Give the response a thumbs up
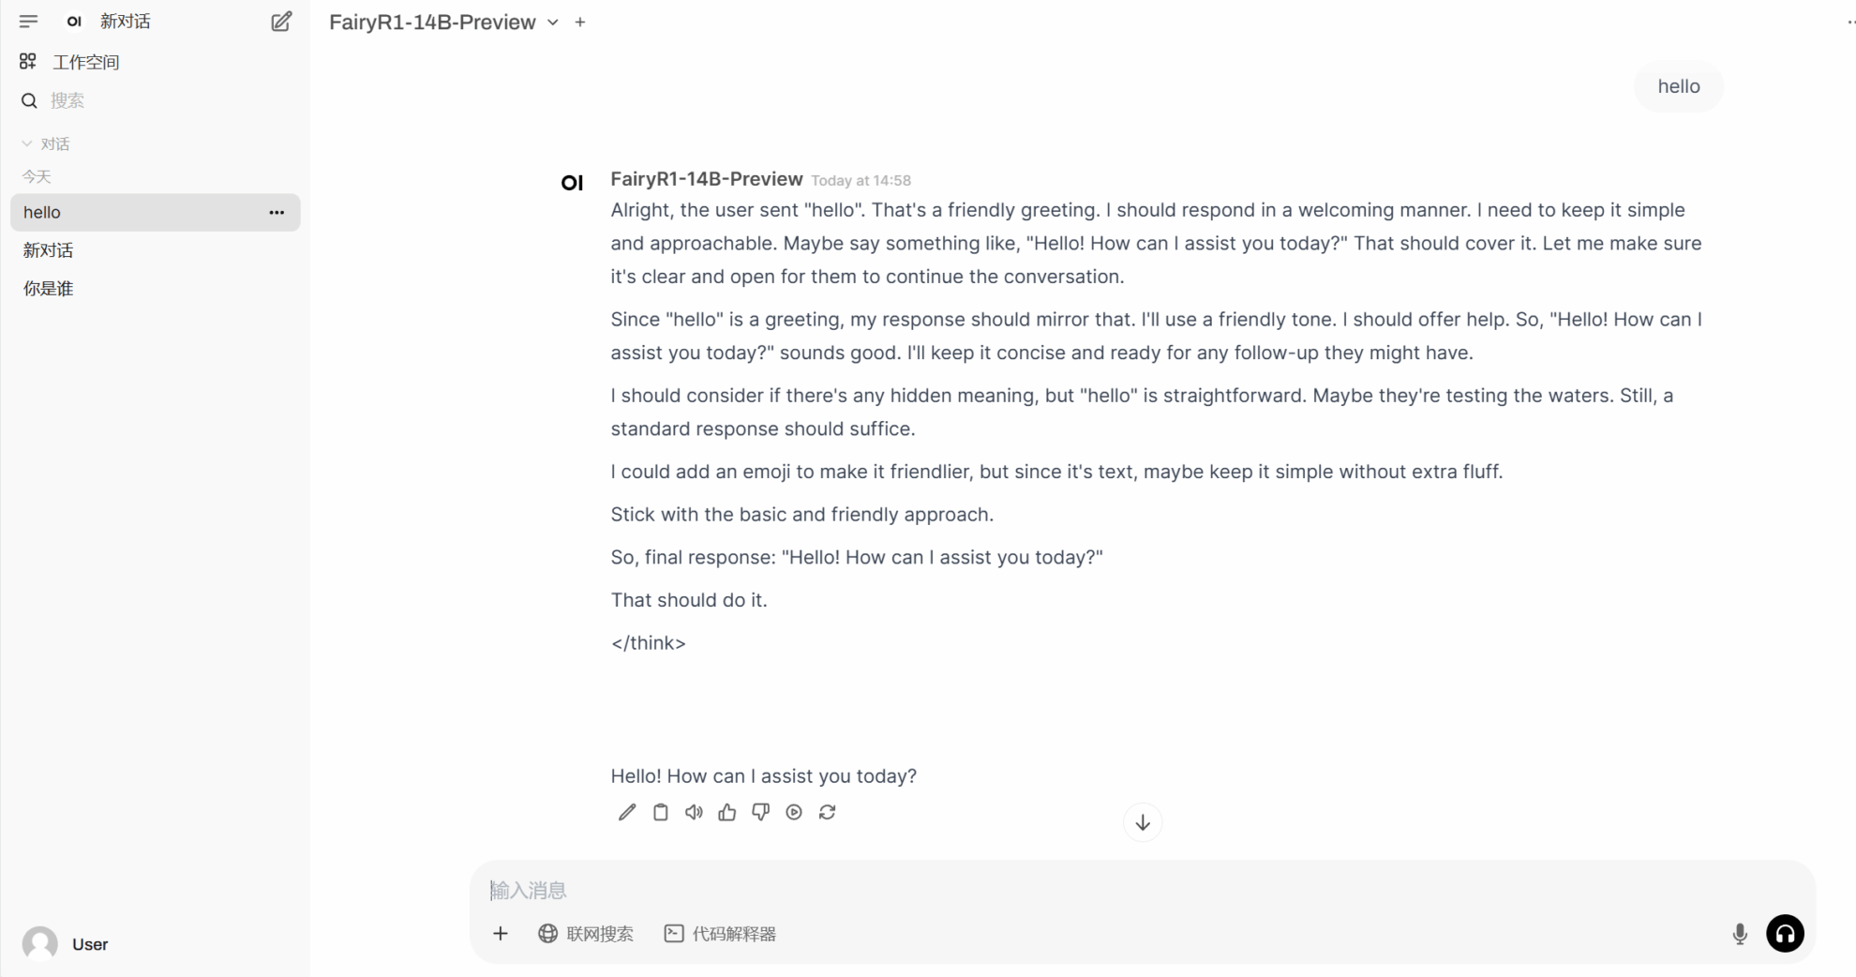1856x977 pixels. tap(727, 813)
